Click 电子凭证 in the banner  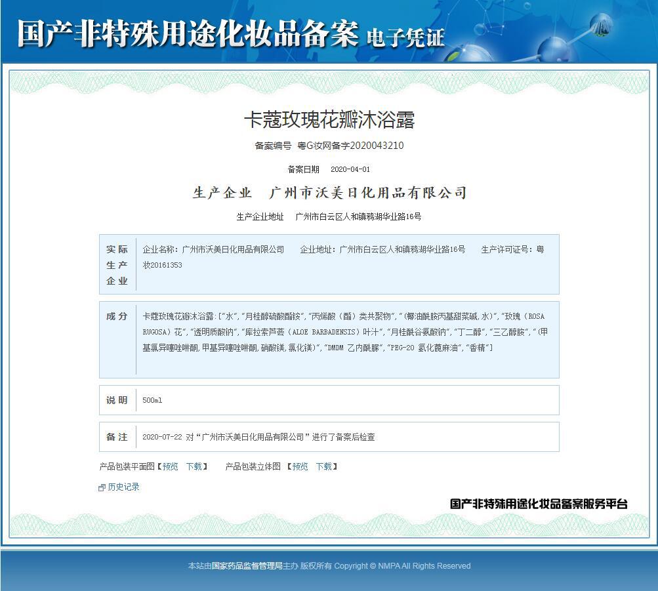pos(405,38)
